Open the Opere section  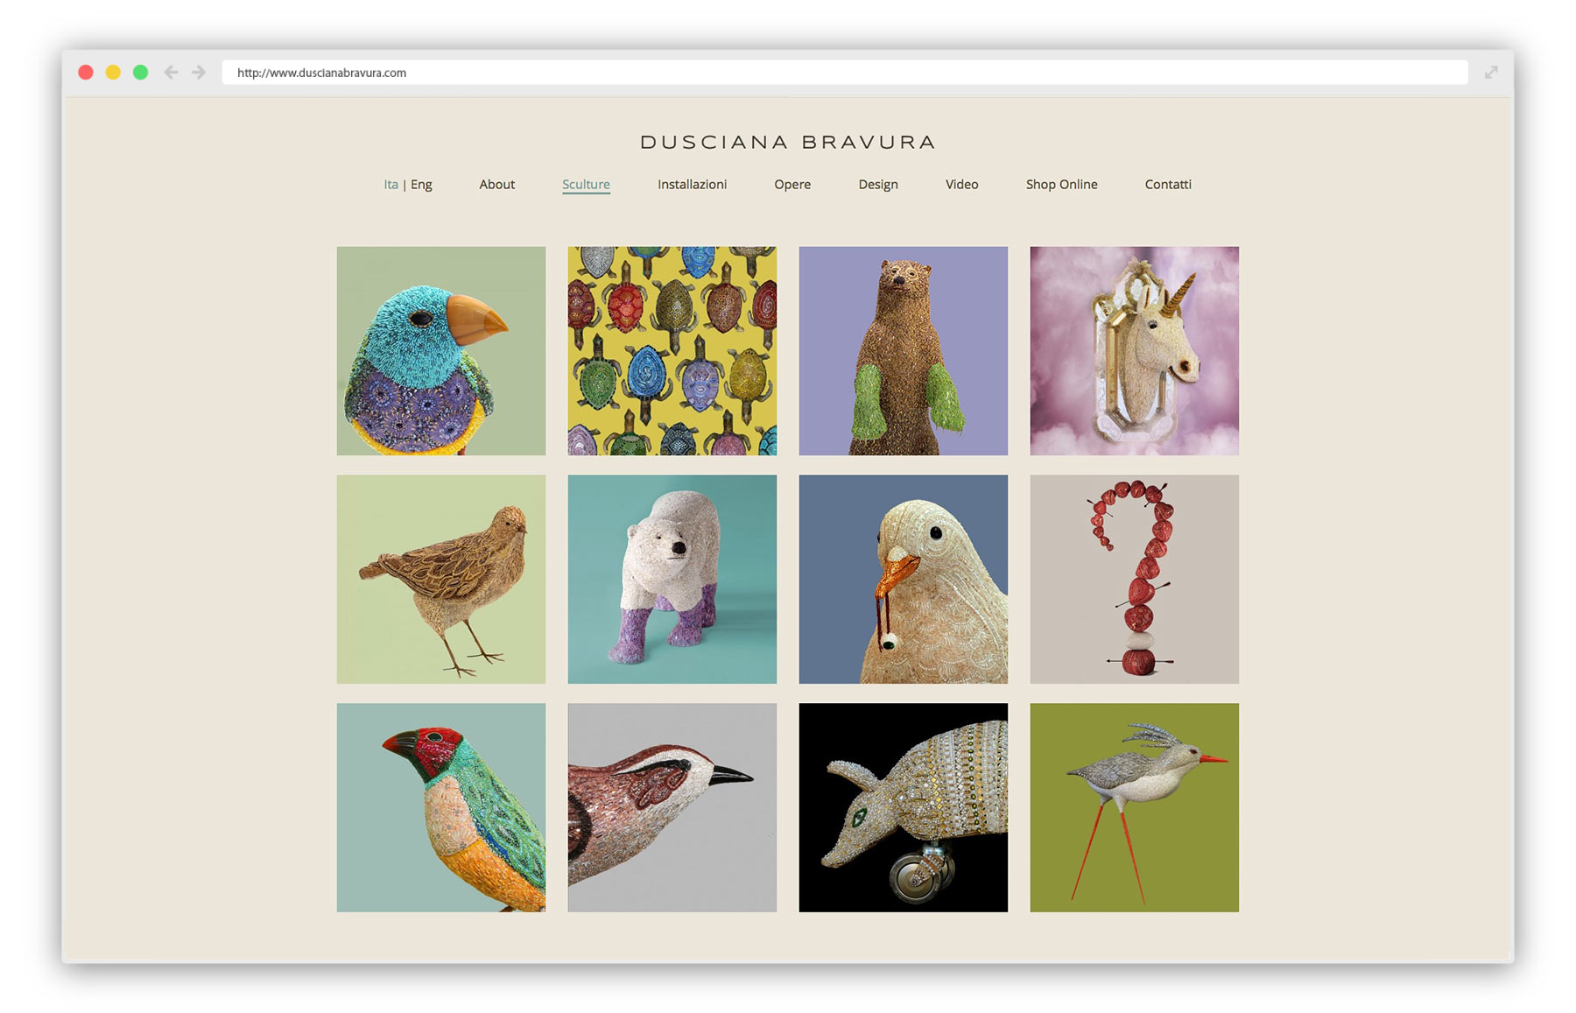pos(792,185)
